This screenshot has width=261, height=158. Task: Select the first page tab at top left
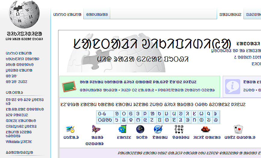click(x=67, y=14)
